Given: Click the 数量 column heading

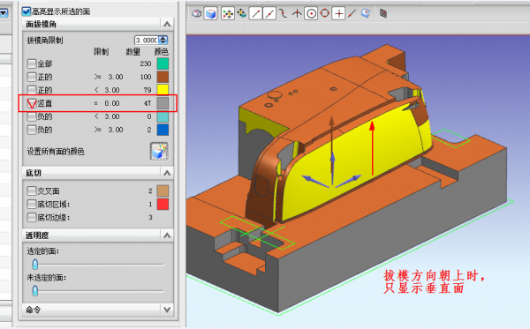Looking at the screenshot, I should pyautogui.click(x=132, y=52).
